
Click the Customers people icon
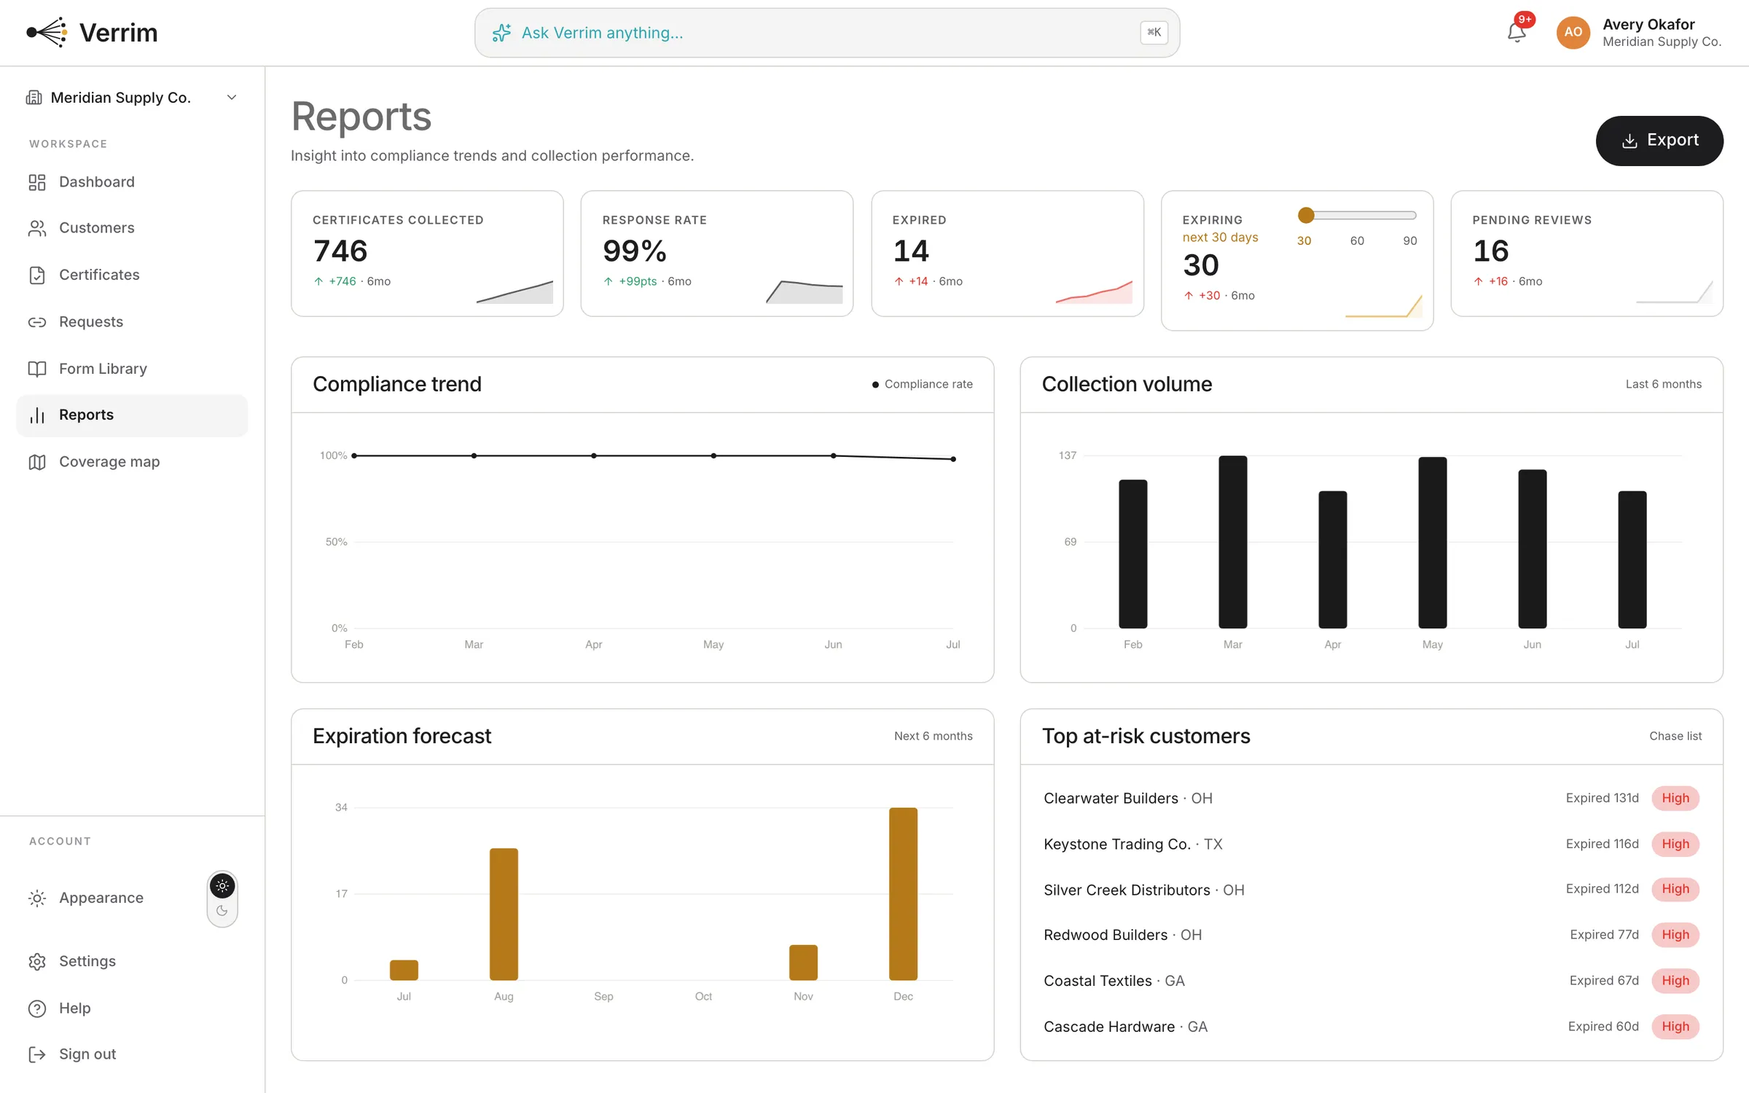37,228
